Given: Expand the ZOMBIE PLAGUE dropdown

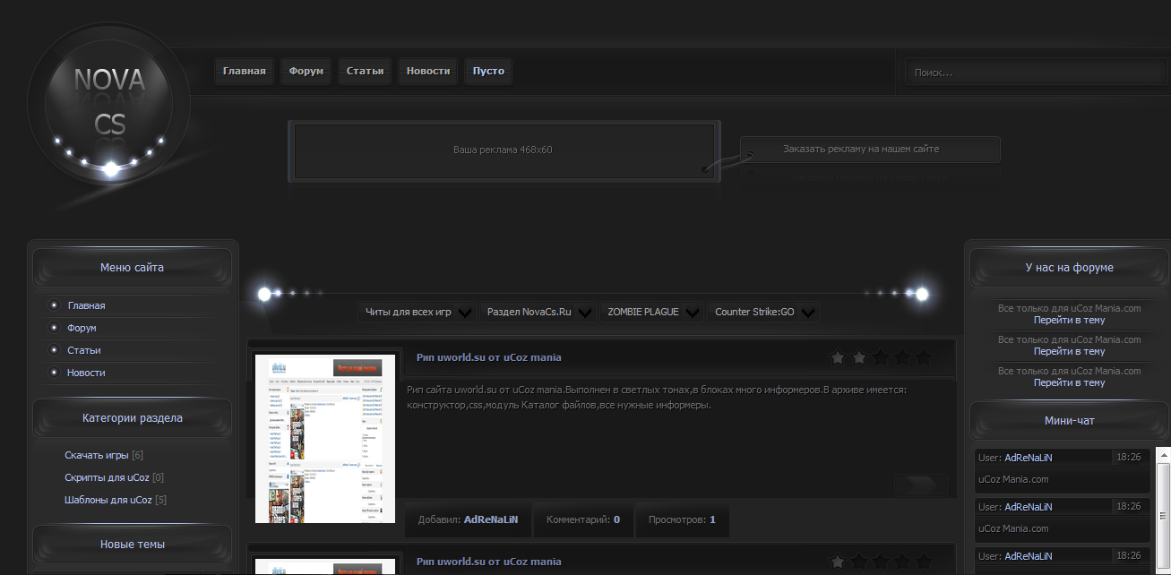Looking at the screenshot, I should click(651, 312).
